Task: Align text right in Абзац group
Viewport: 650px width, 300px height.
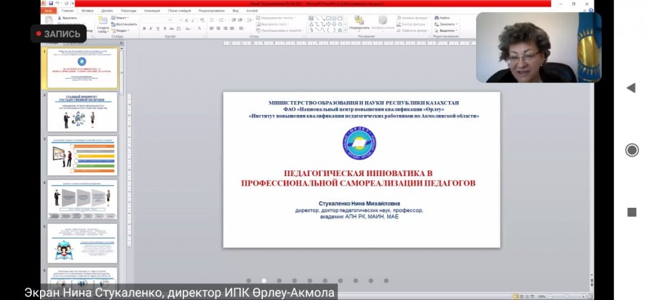Action: point(225,28)
